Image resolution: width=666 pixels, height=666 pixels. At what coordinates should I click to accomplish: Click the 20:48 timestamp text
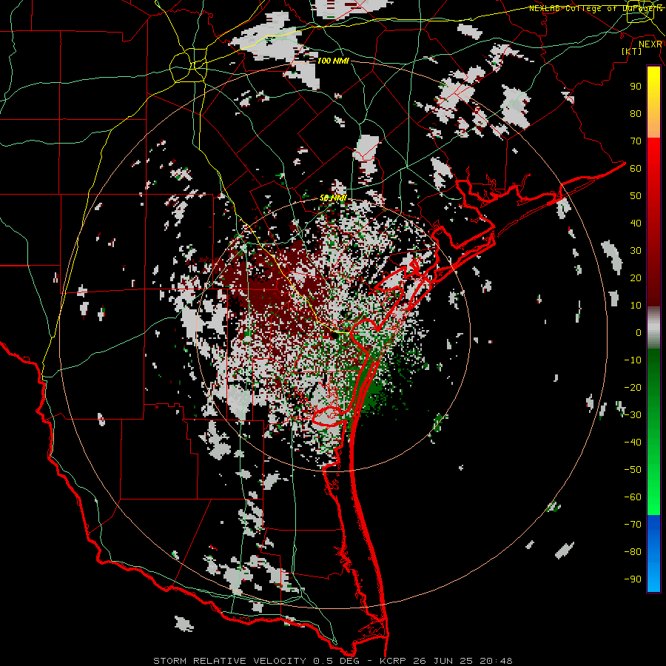(x=497, y=661)
